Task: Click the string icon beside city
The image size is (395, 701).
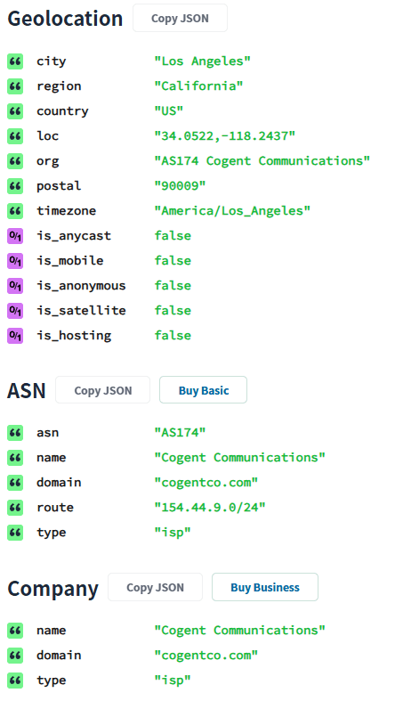Action: [x=15, y=61]
